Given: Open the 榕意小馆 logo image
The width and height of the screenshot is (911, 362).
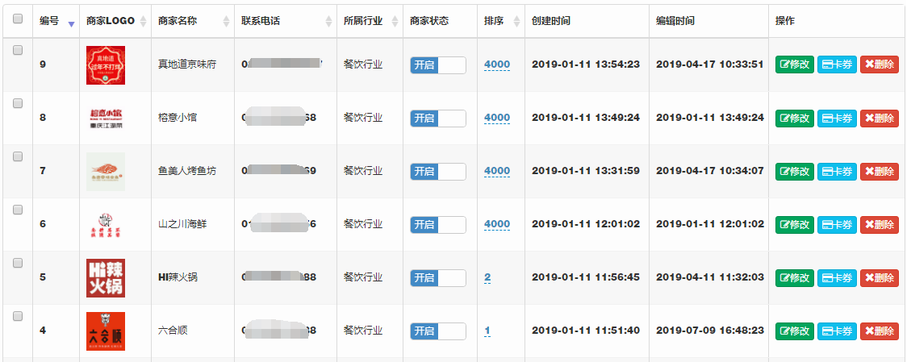Looking at the screenshot, I should [105, 118].
